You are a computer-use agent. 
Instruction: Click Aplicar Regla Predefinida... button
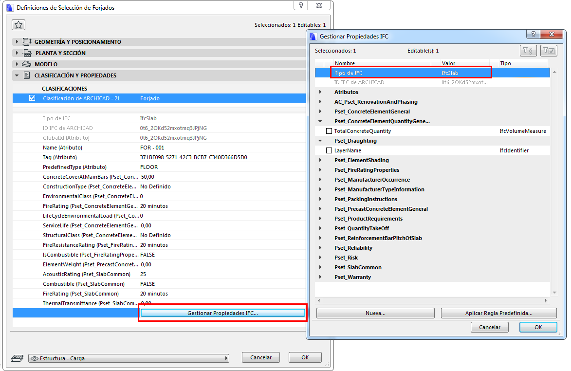pyautogui.click(x=498, y=313)
